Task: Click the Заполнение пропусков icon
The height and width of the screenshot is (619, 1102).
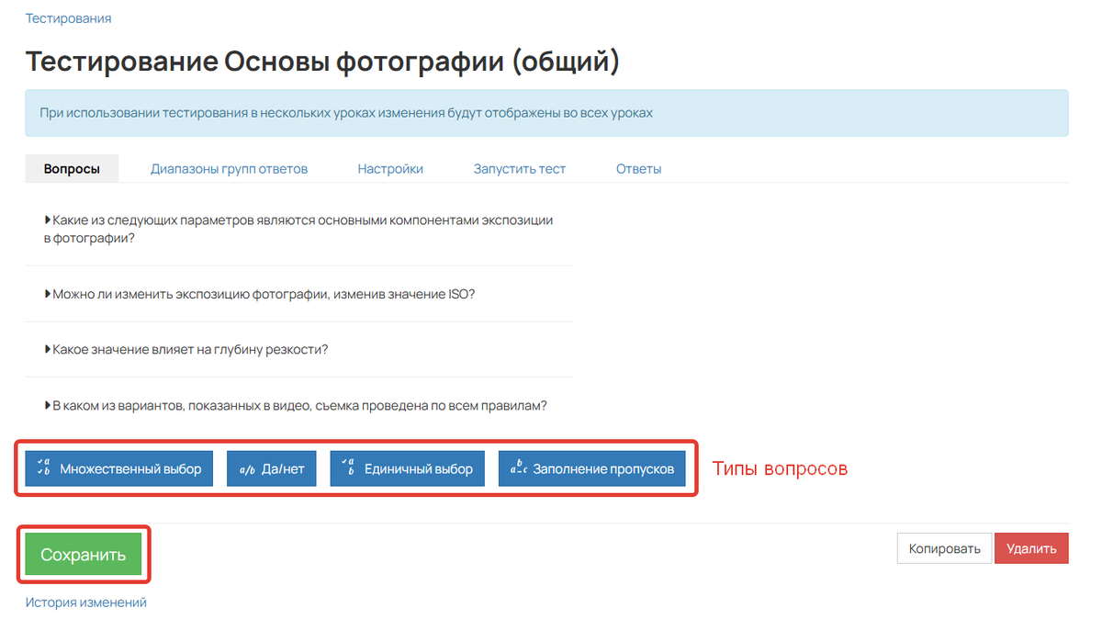Action: click(x=518, y=468)
